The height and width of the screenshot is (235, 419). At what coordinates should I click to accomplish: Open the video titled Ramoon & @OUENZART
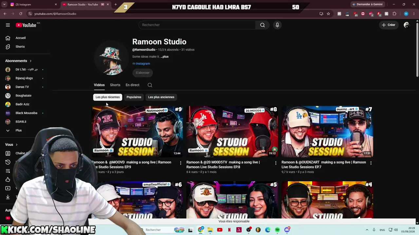tap(324, 164)
